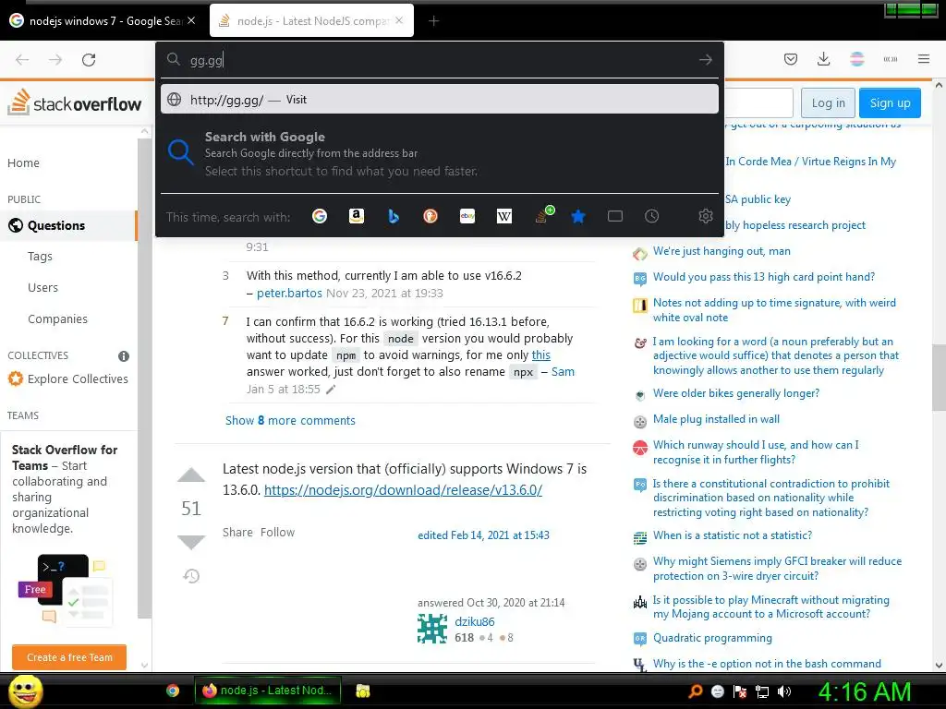Reload the current page
The height and width of the screenshot is (709, 946).
pos(89,60)
